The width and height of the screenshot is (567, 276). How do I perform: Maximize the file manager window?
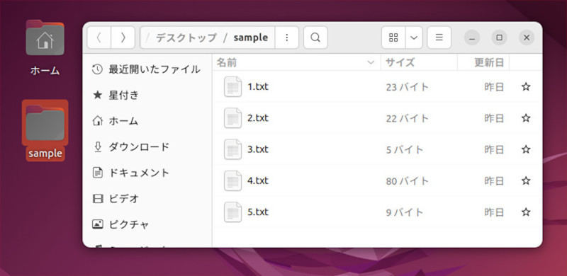500,38
